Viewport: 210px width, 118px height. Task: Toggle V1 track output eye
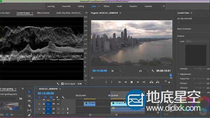tap(58, 104)
